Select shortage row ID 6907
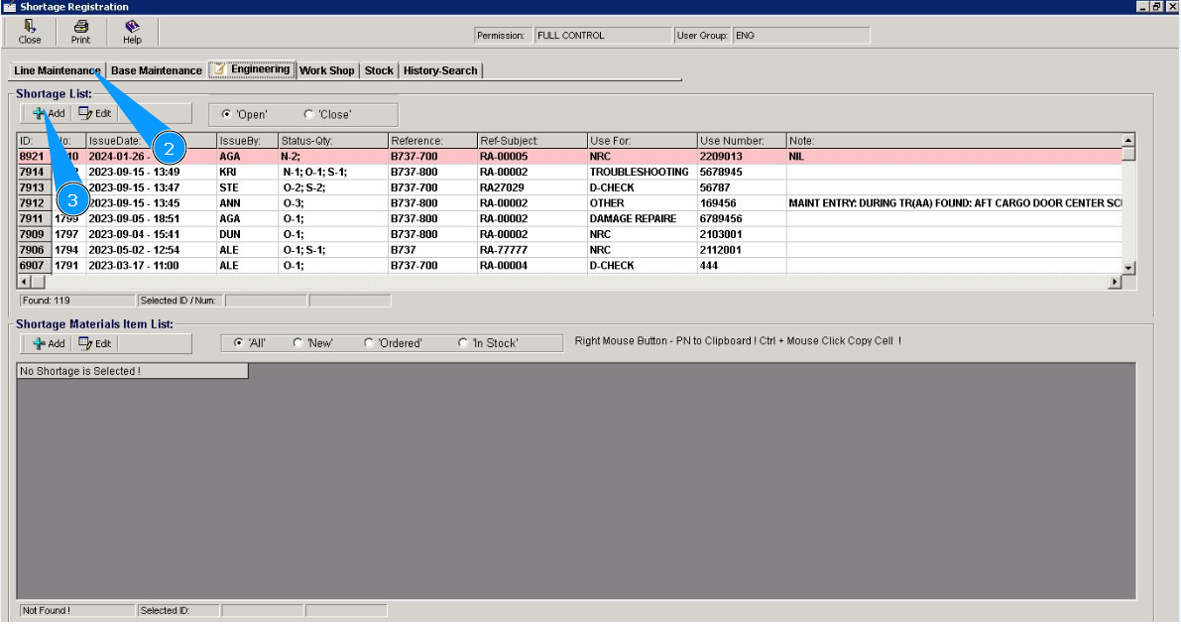This screenshot has width=1181, height=624. coord(570,265)
